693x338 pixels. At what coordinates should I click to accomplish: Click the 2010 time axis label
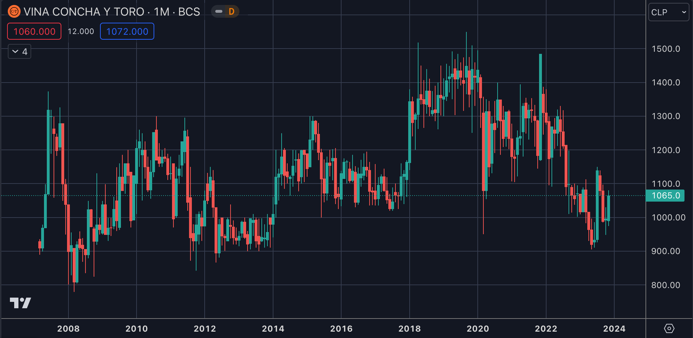(x=137, y=329)
